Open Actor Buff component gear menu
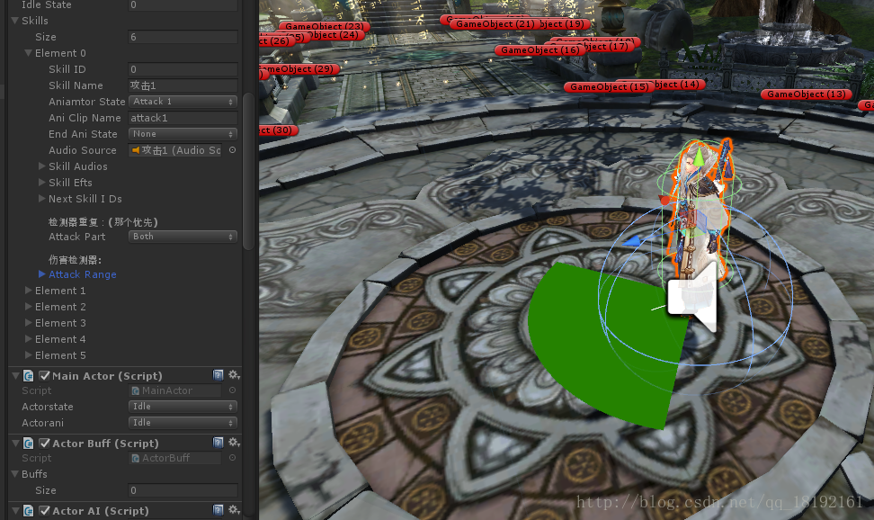This screenshot has width=874, height=520. point(234,443)
